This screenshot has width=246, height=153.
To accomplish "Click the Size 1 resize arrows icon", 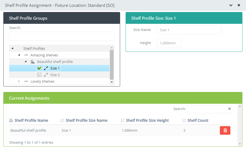I will pos(46,68).
